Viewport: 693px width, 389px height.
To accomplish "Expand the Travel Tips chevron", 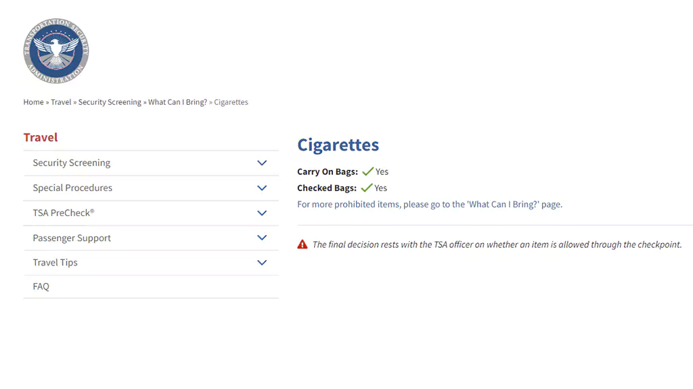I will (x=262, y=263).
